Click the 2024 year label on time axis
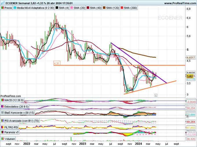The height and width of the screenshot is (147, 197). (x=138, y=144)
